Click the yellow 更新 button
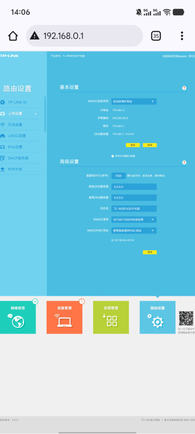The height and width of the screenshot is (434, 195). pyautogui.click(x=133, y=145)
